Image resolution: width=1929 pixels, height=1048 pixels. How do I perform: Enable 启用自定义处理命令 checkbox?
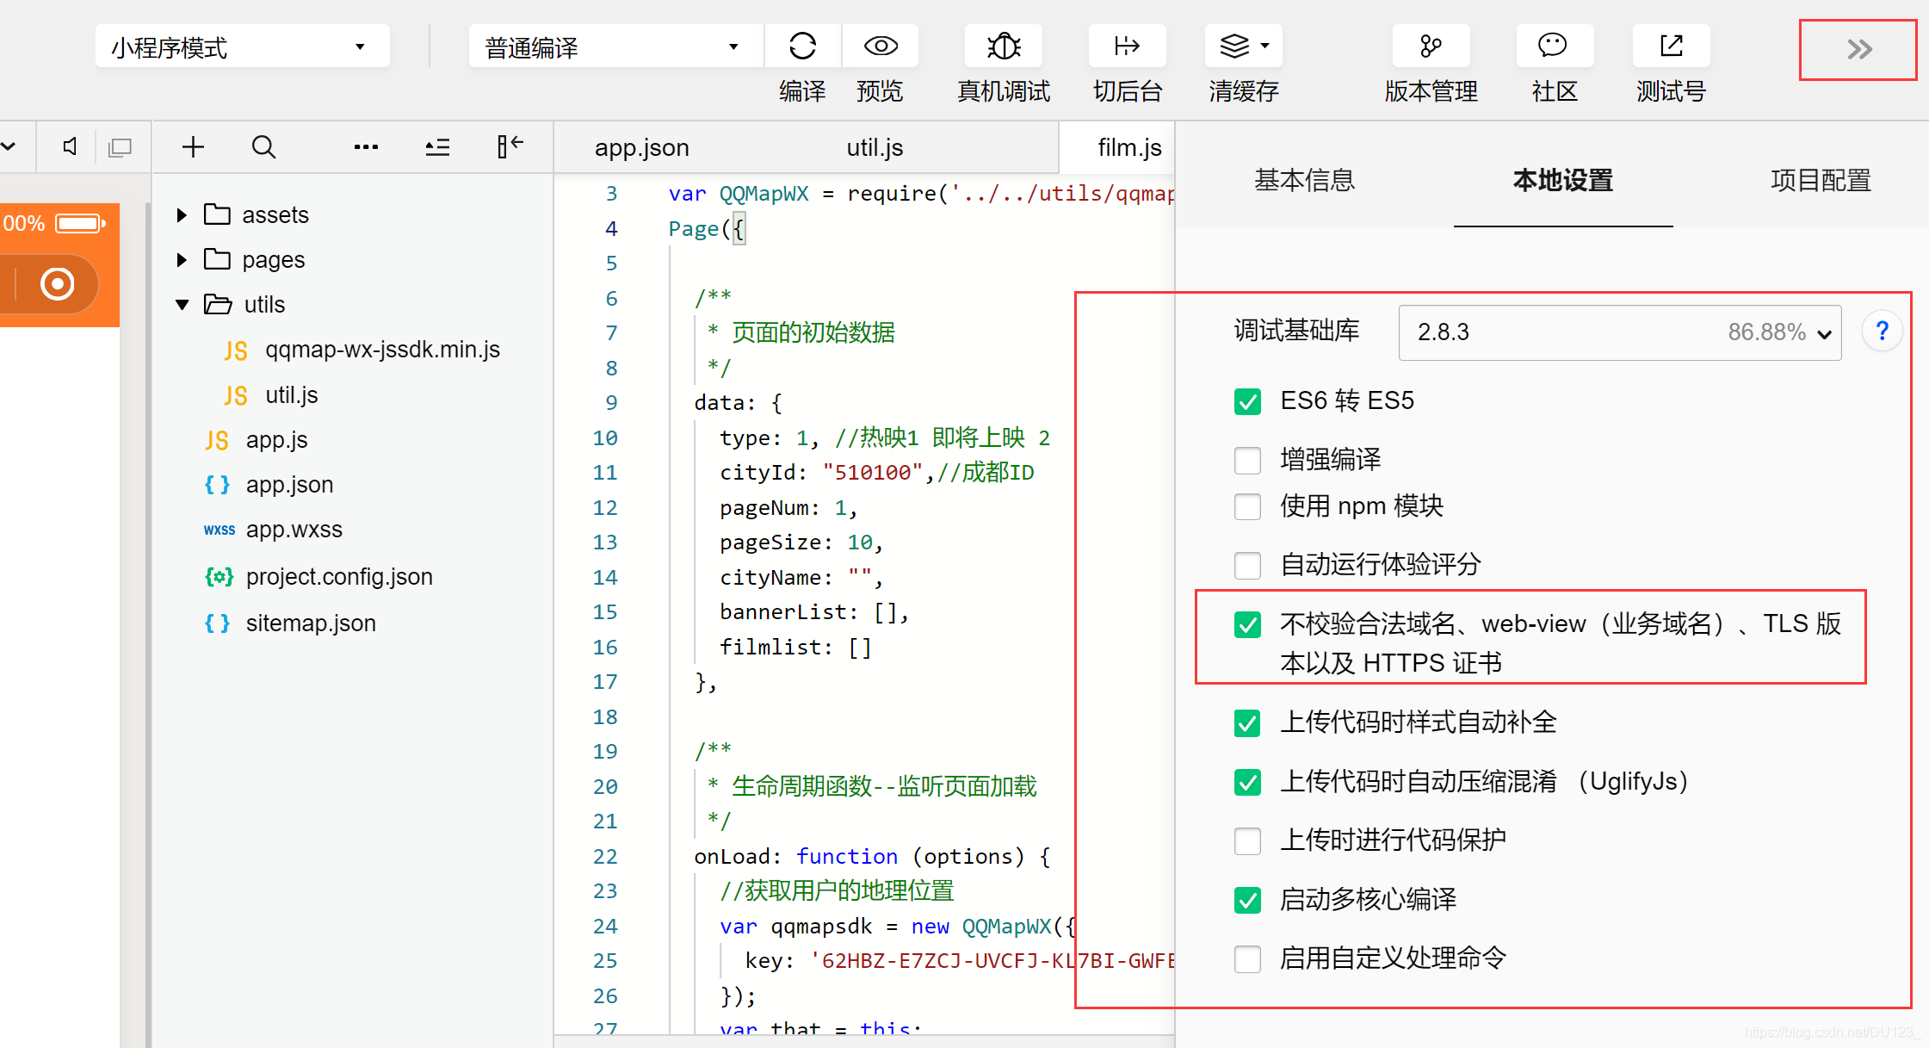1247,958
